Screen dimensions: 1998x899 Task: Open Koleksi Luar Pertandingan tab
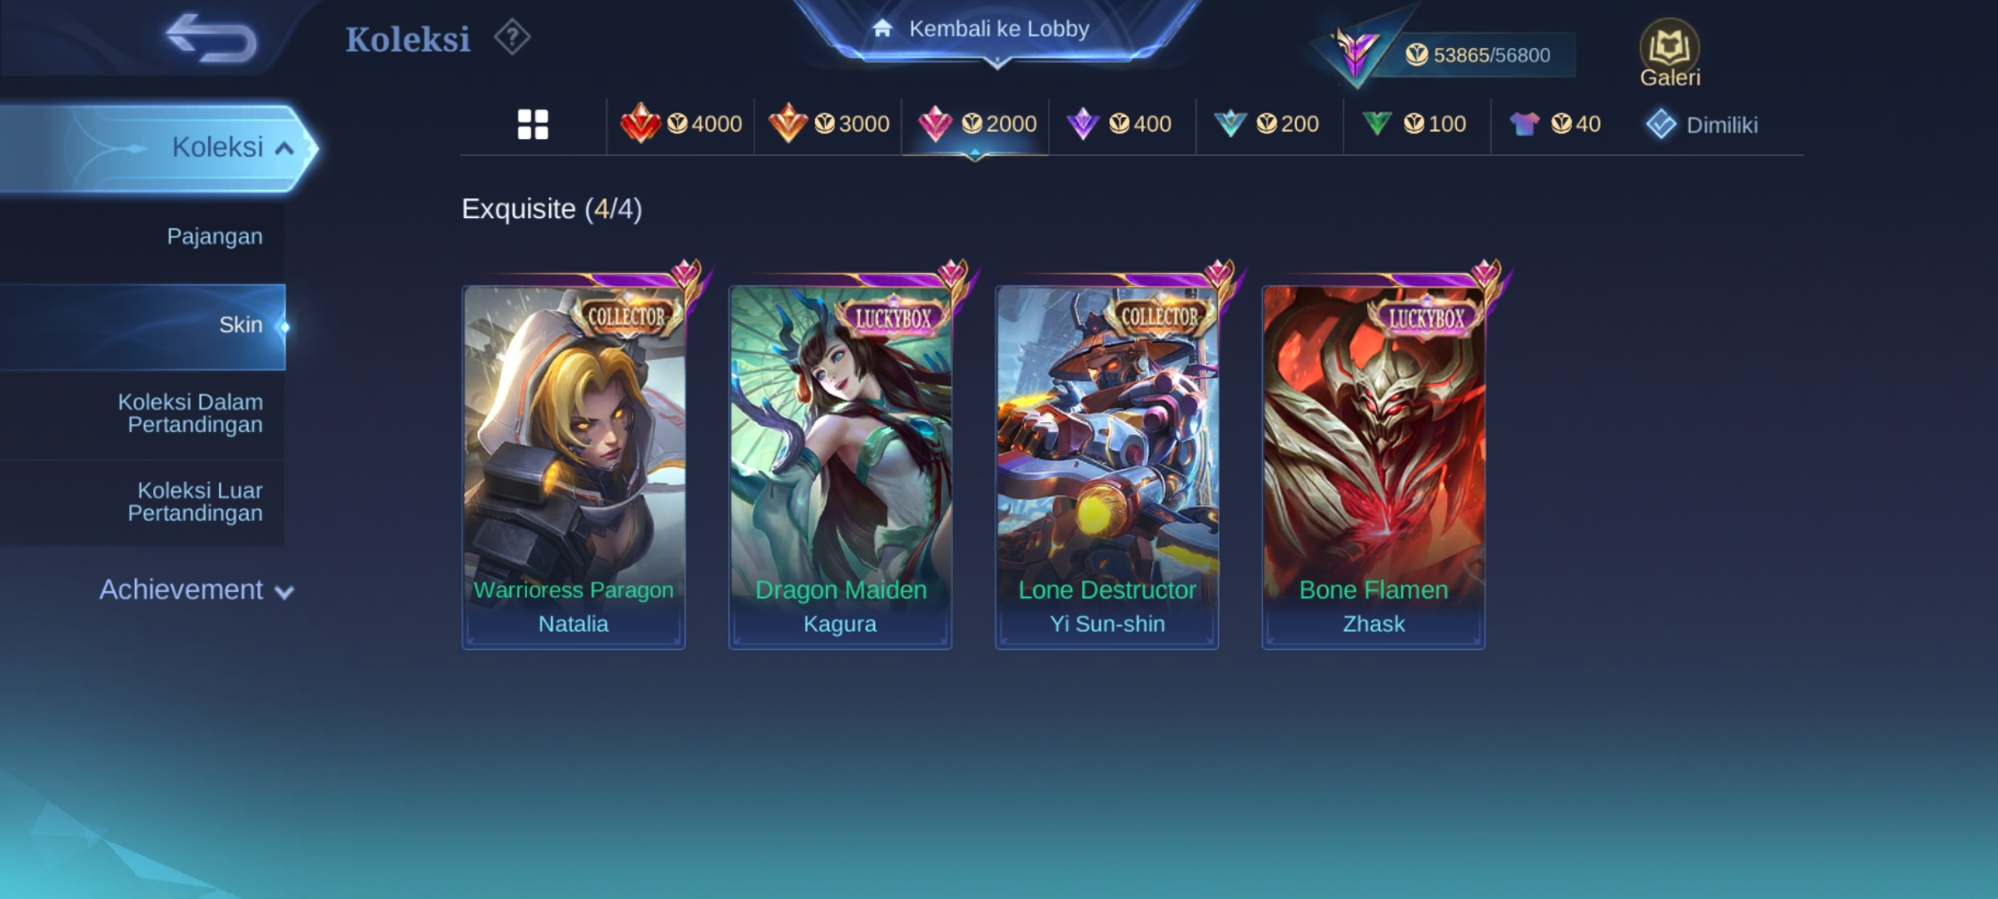[142, 502]
